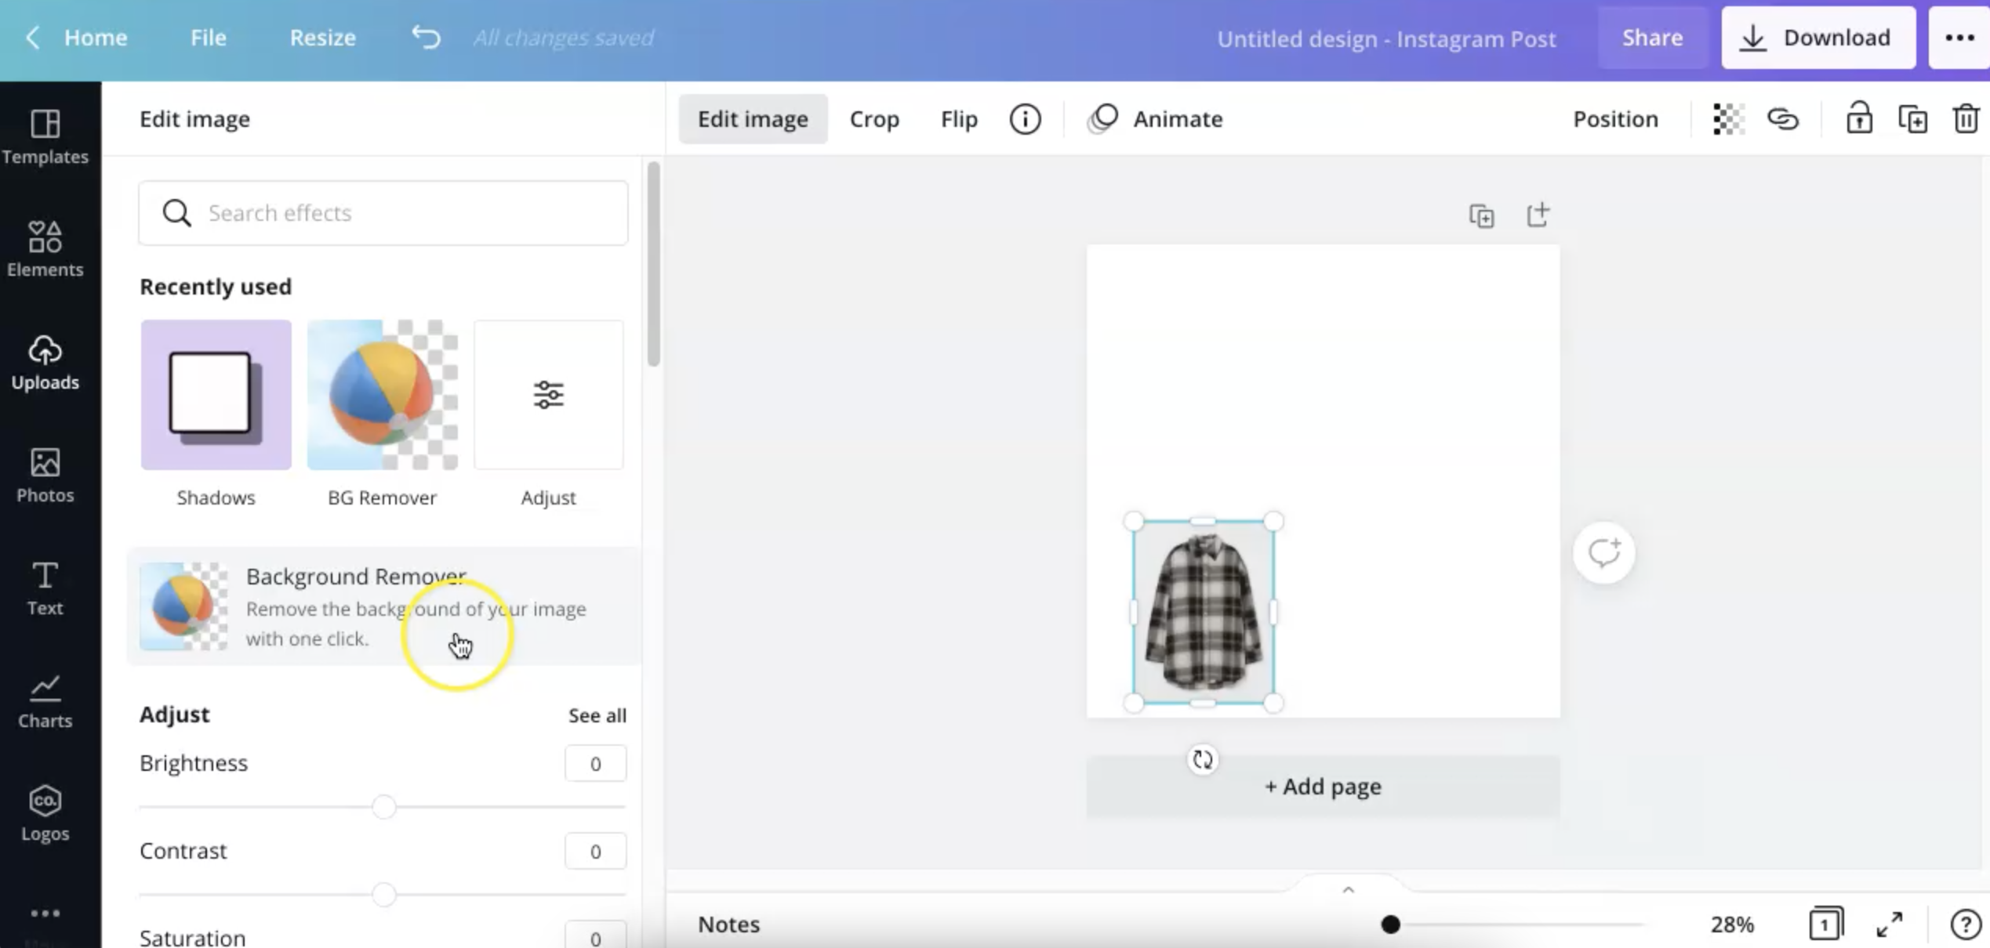Open the Text sidebar panel

point(45,588)
